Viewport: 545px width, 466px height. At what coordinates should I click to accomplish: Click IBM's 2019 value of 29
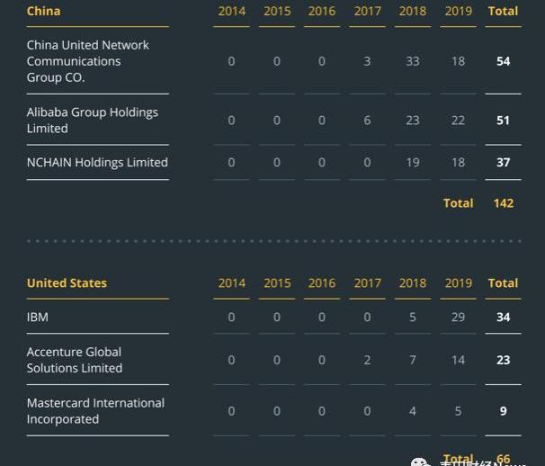[x=458, y=318]
